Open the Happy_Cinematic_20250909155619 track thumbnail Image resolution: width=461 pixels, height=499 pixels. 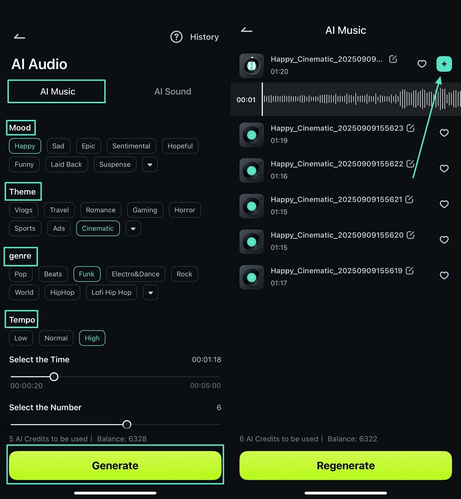tap(251, 277)
